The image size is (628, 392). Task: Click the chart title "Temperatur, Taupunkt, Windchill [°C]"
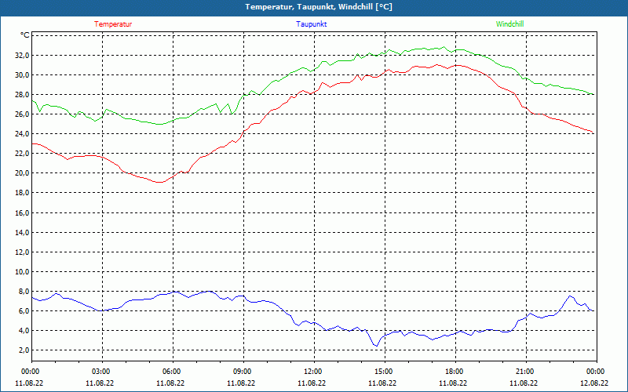tap(319, 7)
